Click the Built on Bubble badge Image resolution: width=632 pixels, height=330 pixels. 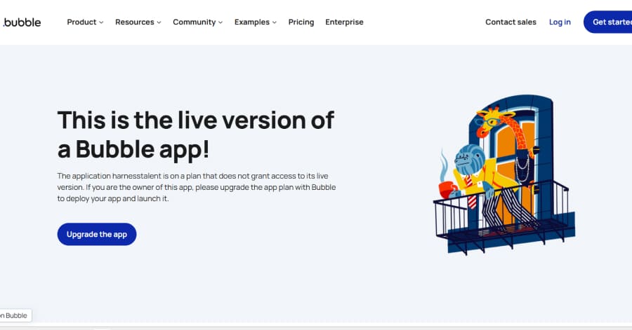pos(15,315)
